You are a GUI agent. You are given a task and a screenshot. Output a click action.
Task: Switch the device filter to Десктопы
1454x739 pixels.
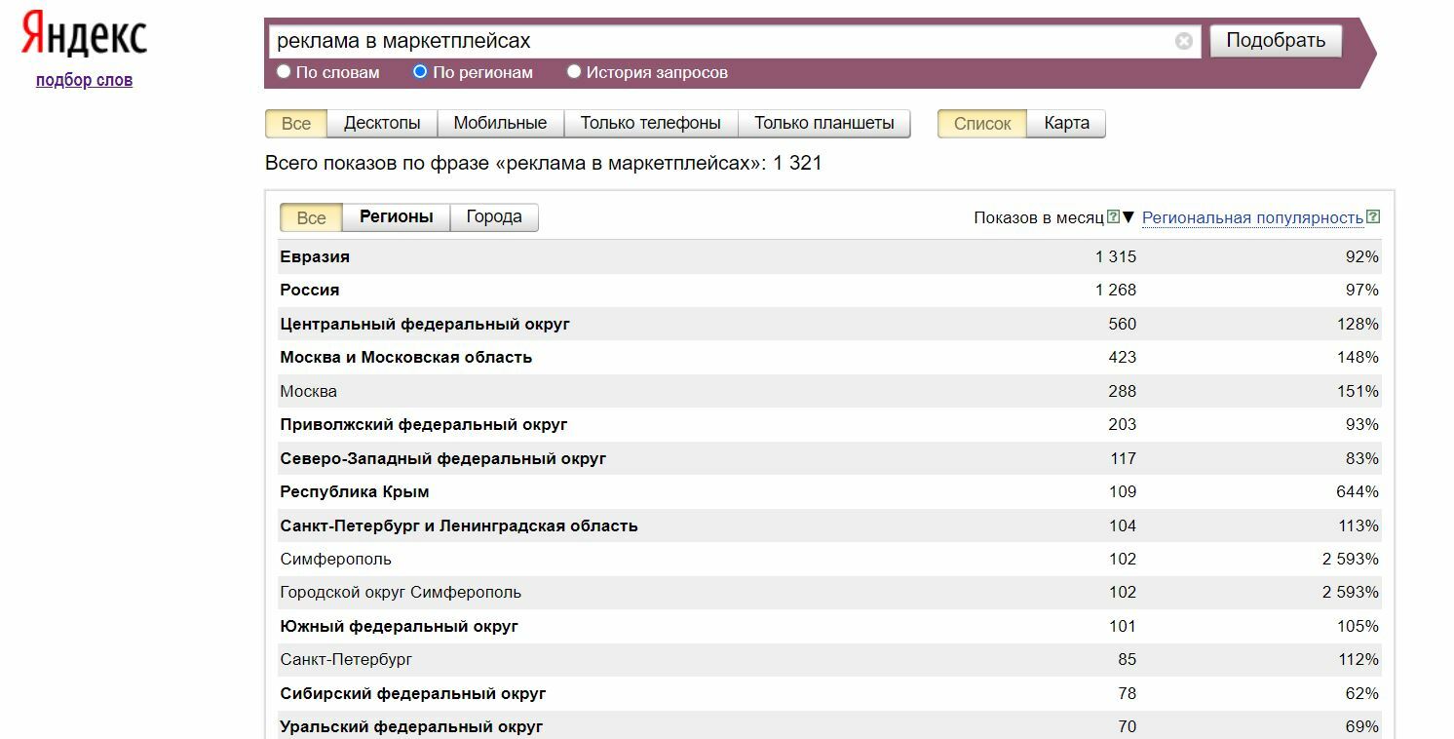click(382, 124)
